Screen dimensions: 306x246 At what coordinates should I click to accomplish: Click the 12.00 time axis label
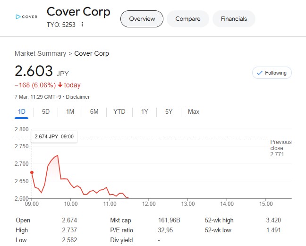[x=149, y=204]
